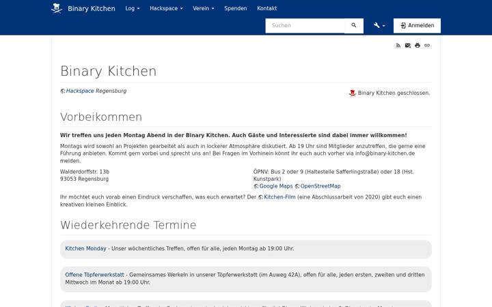The height and width of the screenshot is (307, 492).
Task: Expand the Hackspace dropdown menu
Action: 166,8
